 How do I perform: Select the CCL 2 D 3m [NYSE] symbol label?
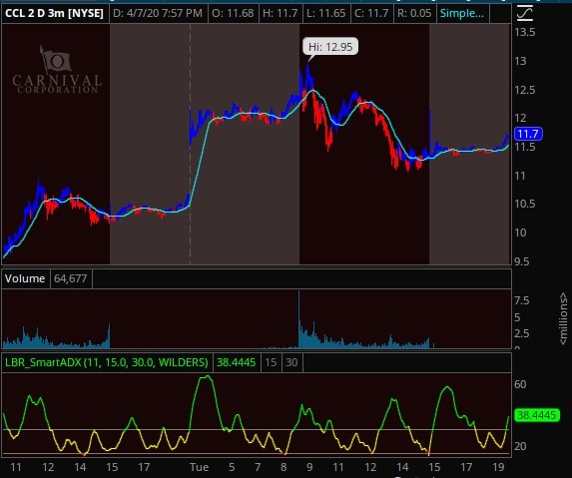(55, 14)
